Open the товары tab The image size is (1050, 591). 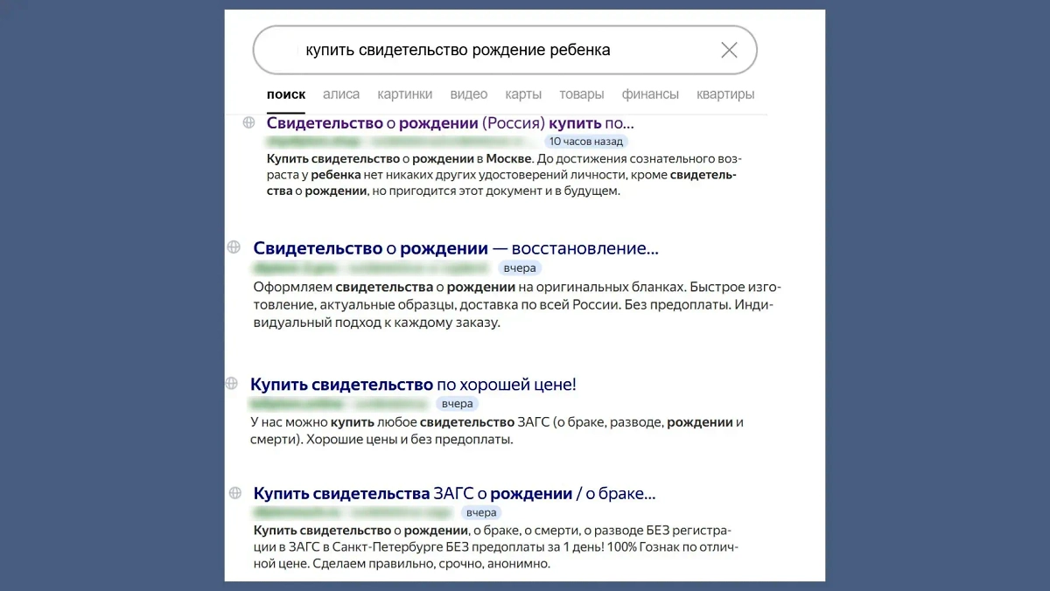coord(581,94)
